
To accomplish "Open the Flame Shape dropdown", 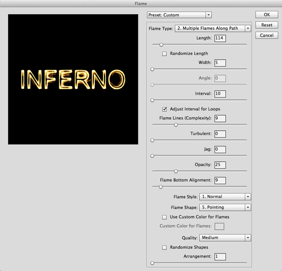I will pyautogui.click(x=225, y=207).
